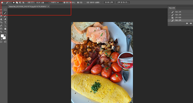193x103 pixels.
Task: Select the Horizontal Type tool
Action: pyautogui.click(x=5, y=22)
